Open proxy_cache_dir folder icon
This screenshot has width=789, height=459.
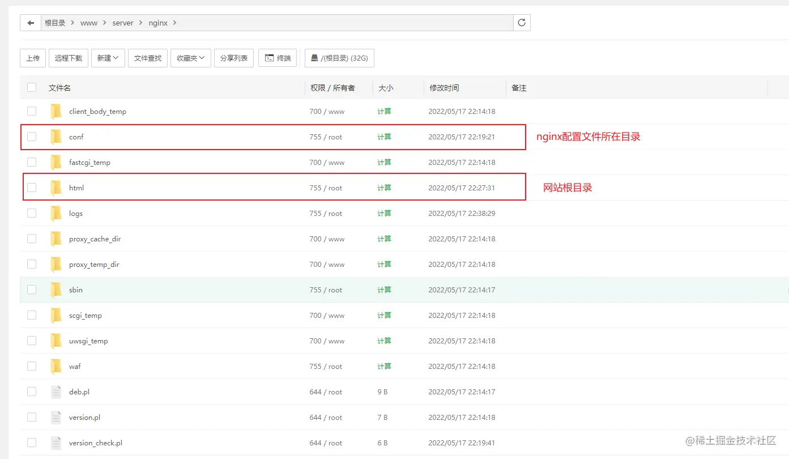tap(56, 239)
